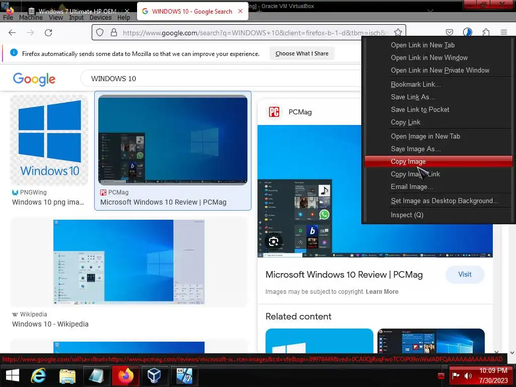Click the padlock site security icon
This screenshot has height=387, width=516.
[114, 32]
